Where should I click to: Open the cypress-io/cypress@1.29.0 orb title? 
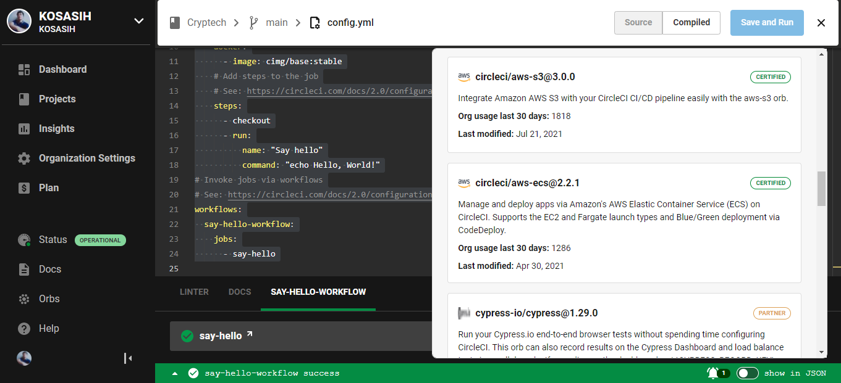(x=536, y=313)
